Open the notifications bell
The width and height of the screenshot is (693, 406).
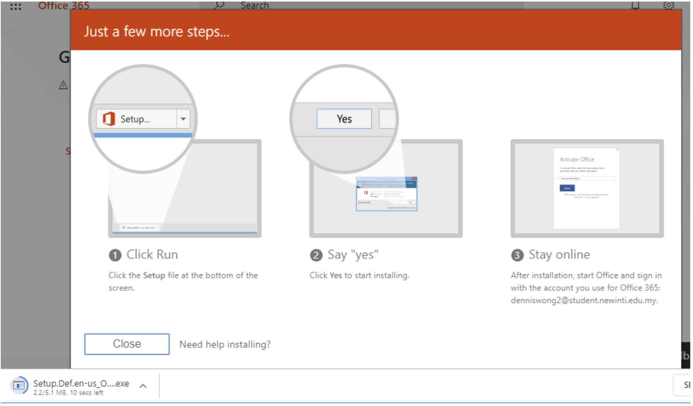[x=635, y=6]
